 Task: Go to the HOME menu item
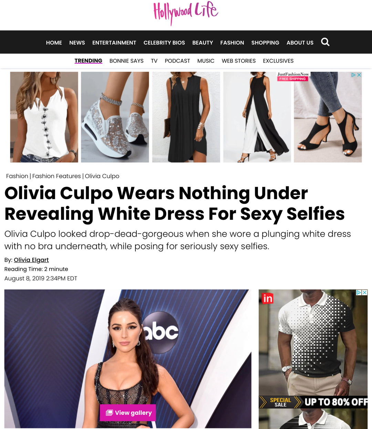(54, 43)
